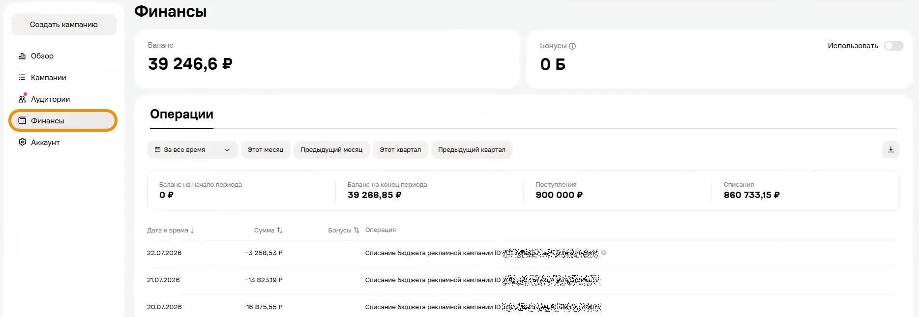Open the Кампании menu item
The width and height of the screenshot is (919, 317).
[48, 78]
